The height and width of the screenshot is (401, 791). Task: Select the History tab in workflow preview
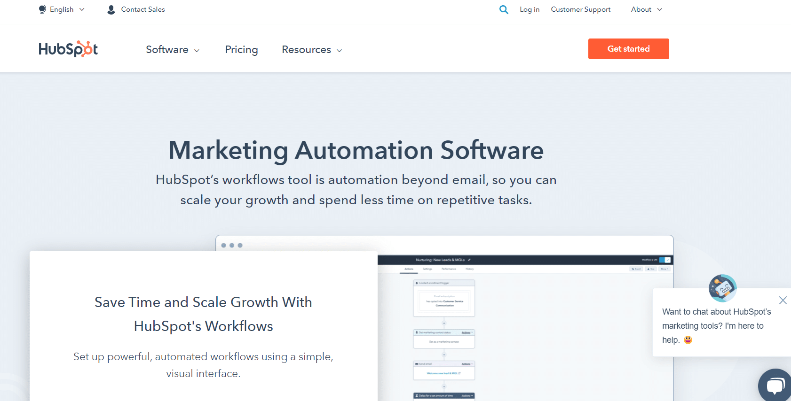[470, 269]
